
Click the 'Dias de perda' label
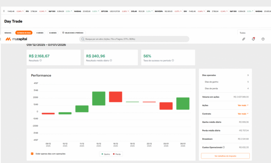[211, 88]
